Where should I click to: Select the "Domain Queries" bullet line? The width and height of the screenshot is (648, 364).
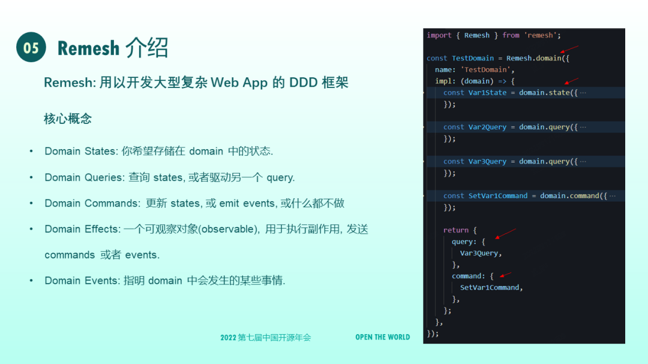coord(169,177)
